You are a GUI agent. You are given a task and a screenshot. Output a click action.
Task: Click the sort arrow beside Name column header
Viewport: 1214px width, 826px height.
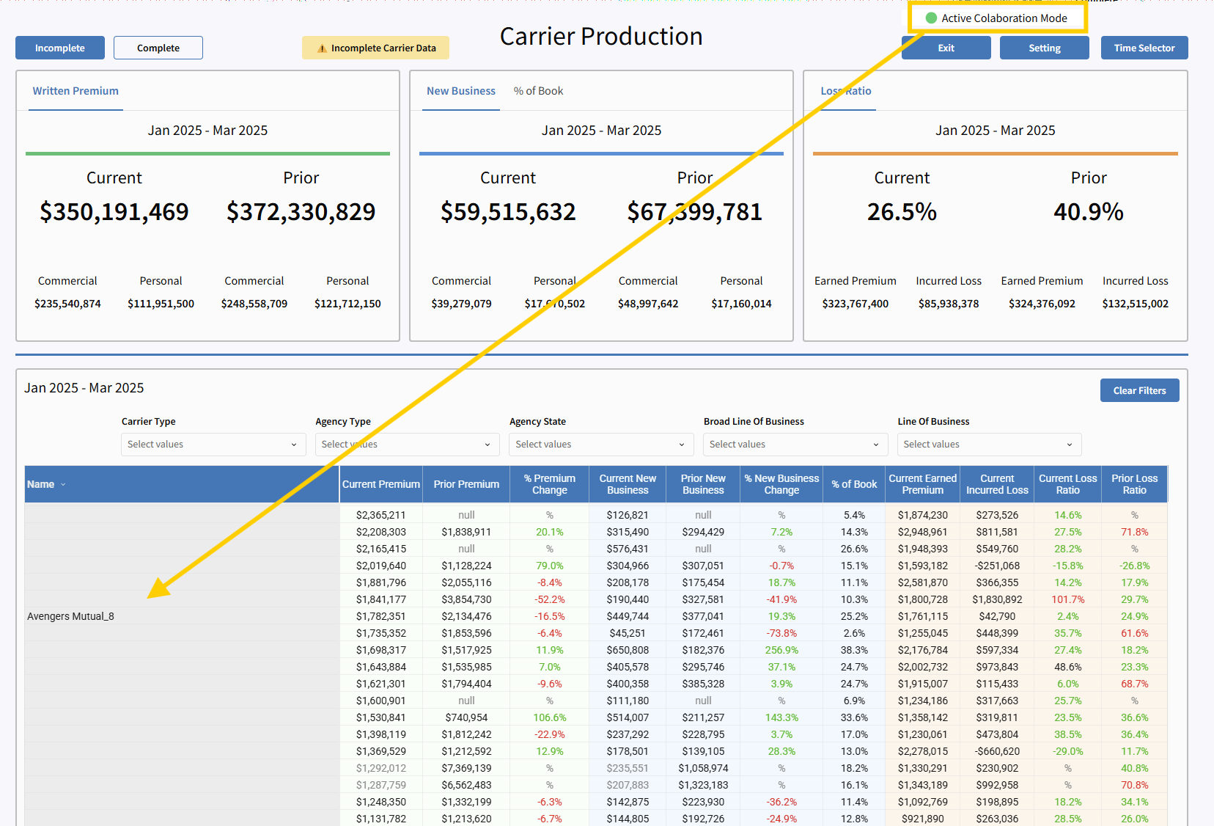click(63, 485)
